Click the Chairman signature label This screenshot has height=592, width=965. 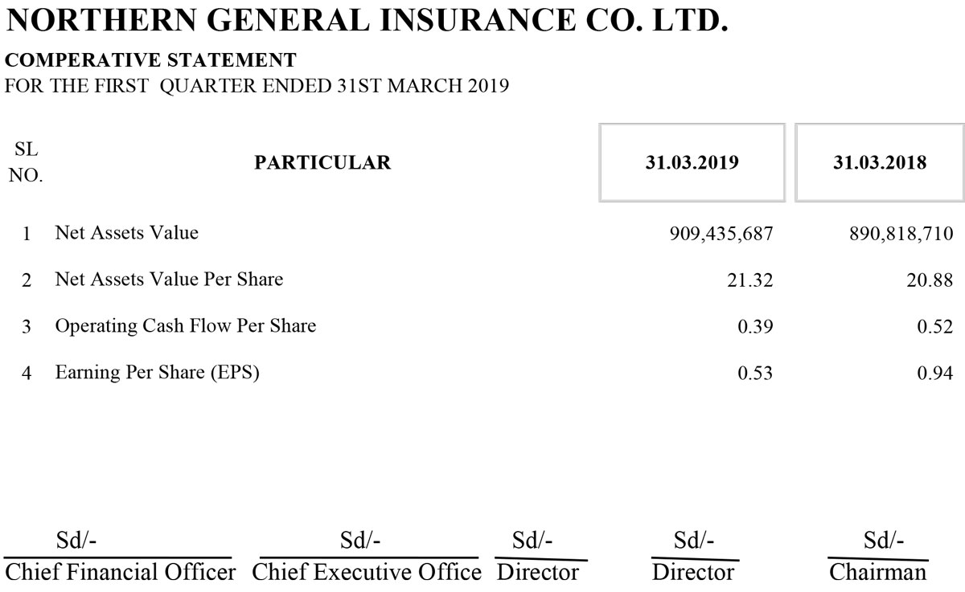[x=877, y=572]
